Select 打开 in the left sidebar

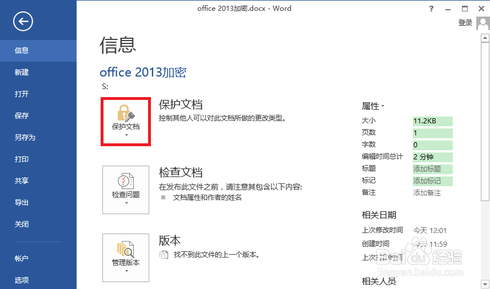pos(38,94)
